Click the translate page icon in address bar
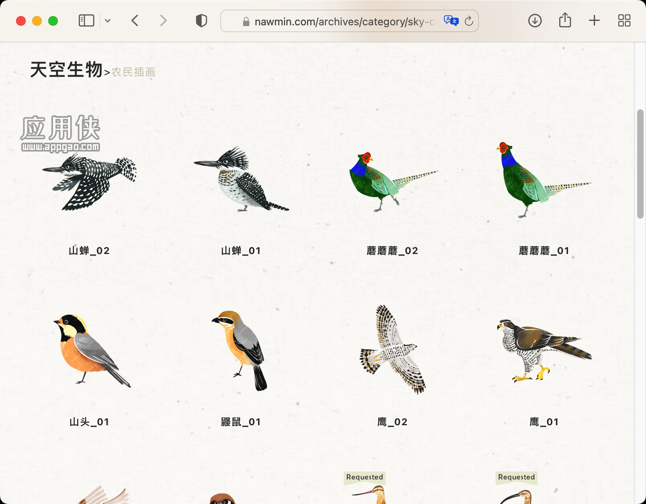The height and width of the screenshot is (504, 646). [x=451, y=21]
